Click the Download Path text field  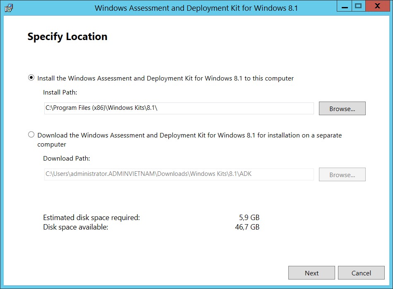pos(179,174)
